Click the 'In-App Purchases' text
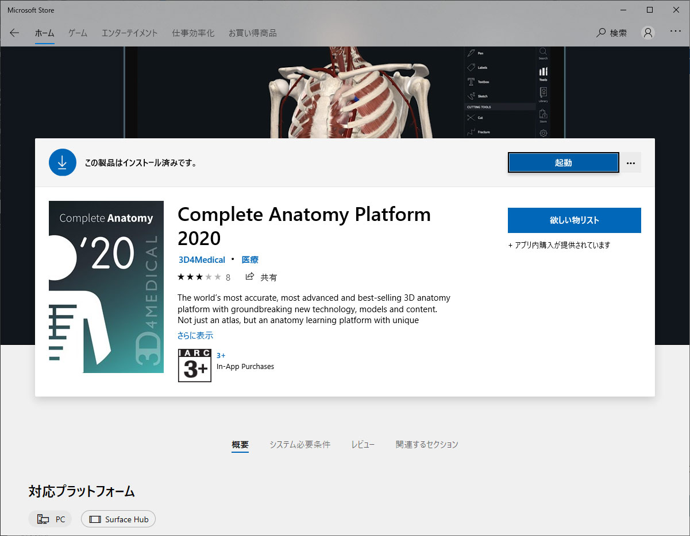This screenshot has height=536, width=690. tap(245, 366)
